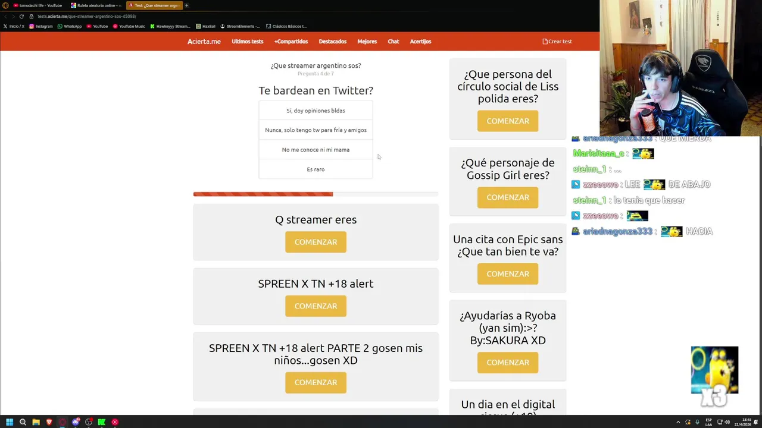Open Discord from the taskbar

point(76,422)
